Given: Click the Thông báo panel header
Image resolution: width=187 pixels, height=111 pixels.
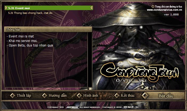Looking at the screenshot, I should pos(48,29).
